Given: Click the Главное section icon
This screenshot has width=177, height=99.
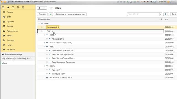Looking at the screenshot, I should pos(4,12).
